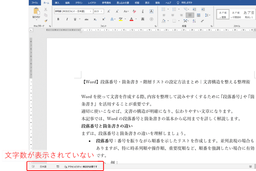Switch to the 校閲 tab
The width and height of the screenshot is (256, 171).
(137, 3)
